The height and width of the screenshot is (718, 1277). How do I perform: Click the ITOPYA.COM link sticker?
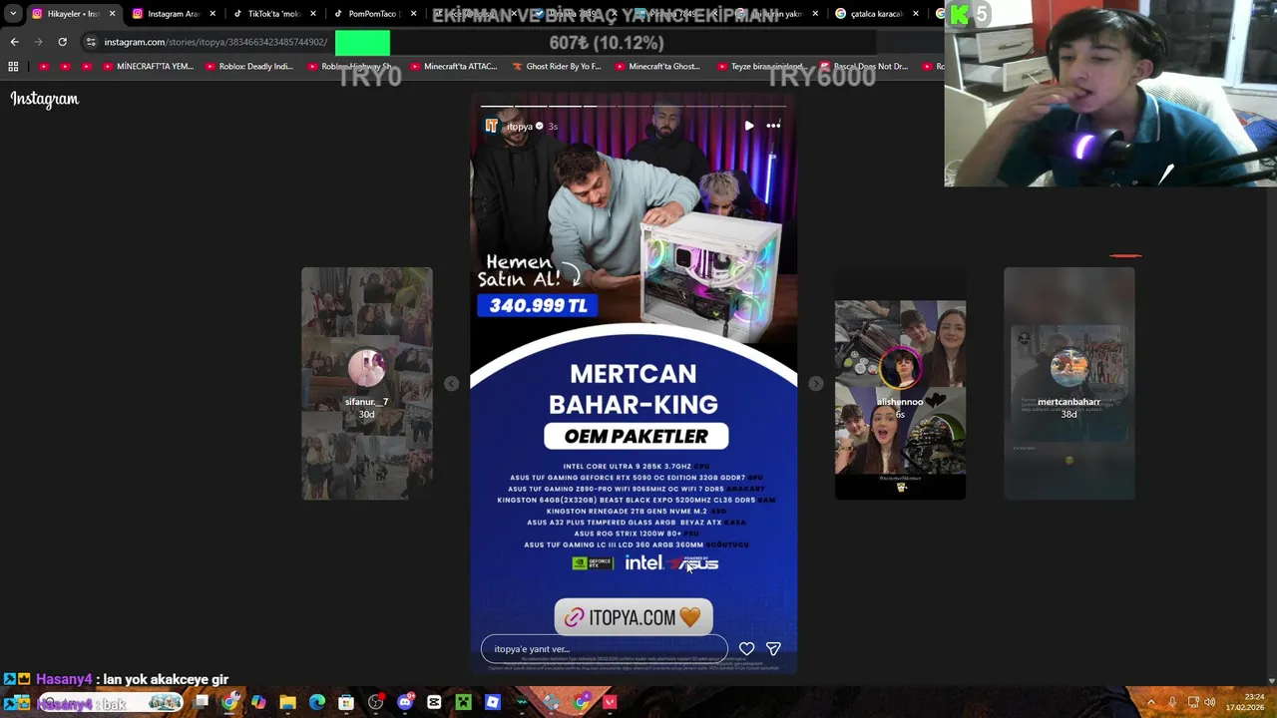pyautogui.click(x=634, y=618)
